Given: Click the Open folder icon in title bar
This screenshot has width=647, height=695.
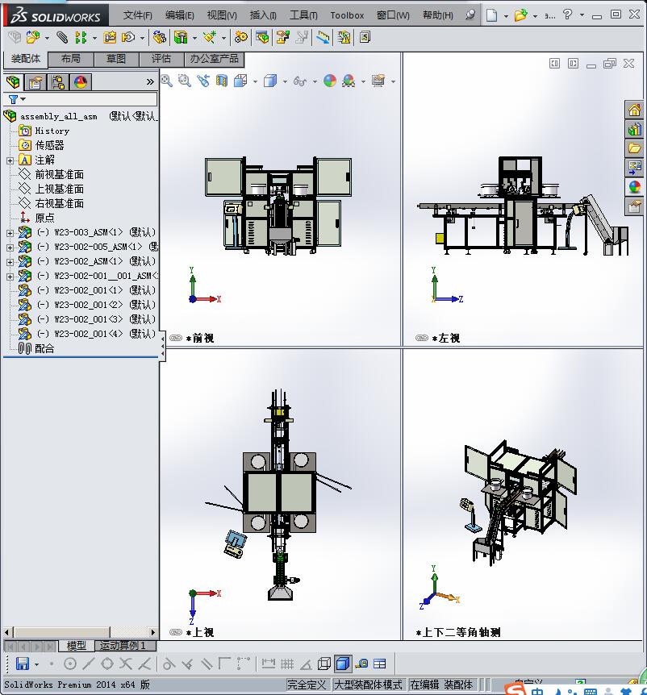Looking at the screenshot, I should click(520, 15).
